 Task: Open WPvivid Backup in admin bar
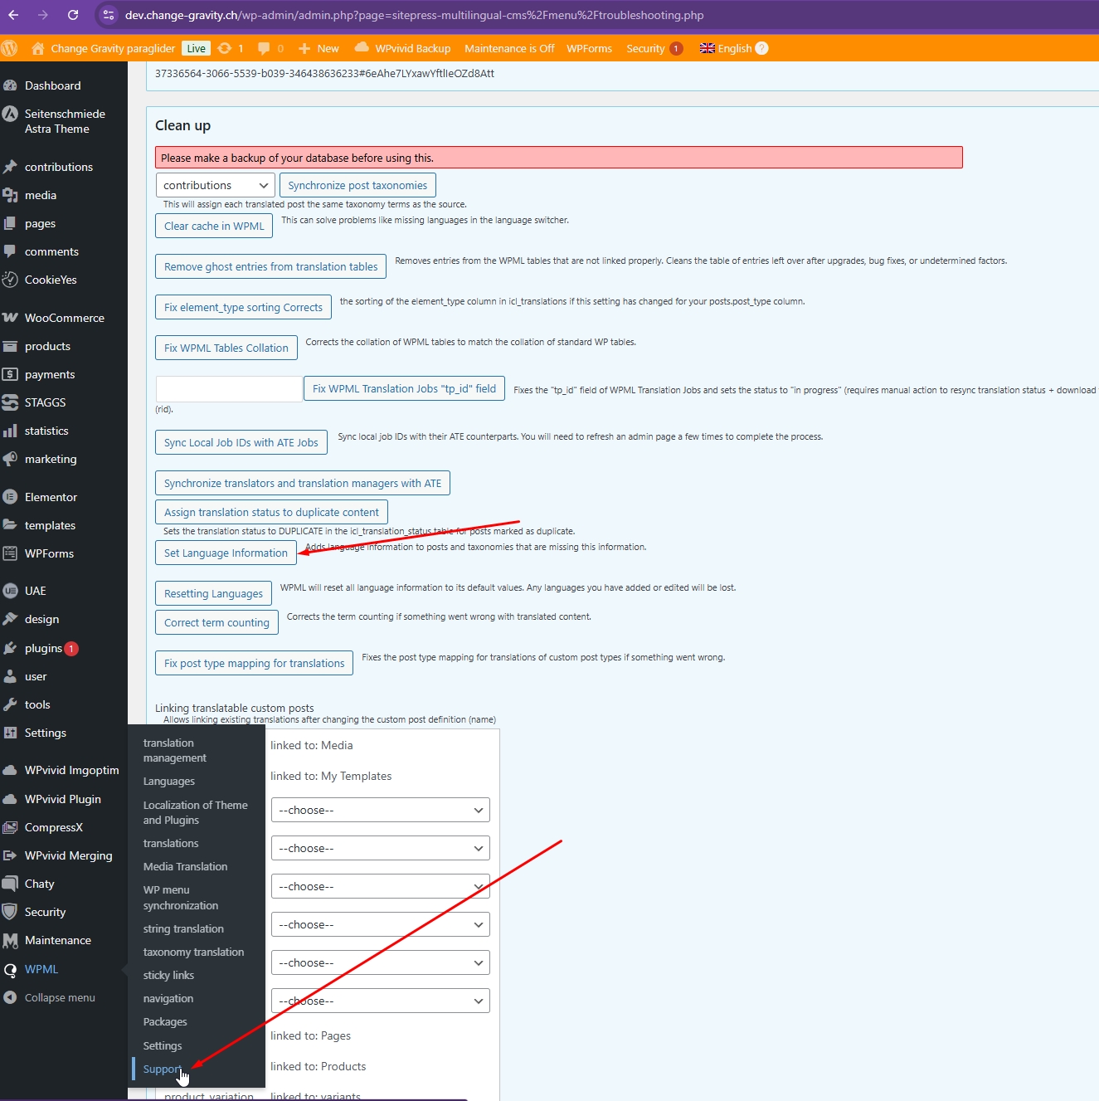coord(402,48)
